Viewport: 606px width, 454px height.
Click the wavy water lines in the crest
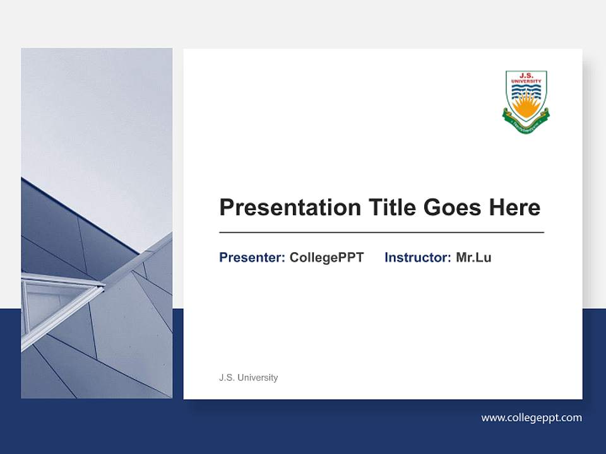[526, 91]
